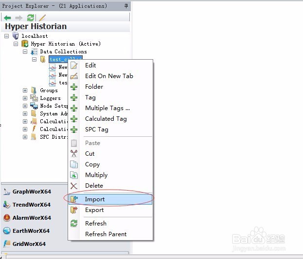
Task: Click the Node Setup computers icon
Action: [x=34, y=106]
